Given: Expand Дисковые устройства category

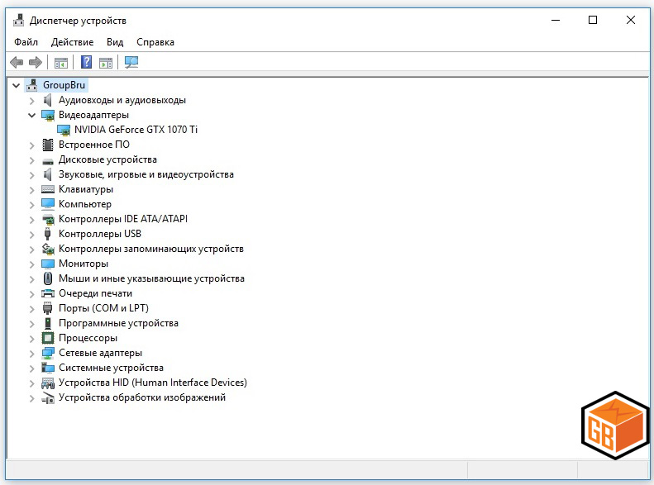Looking at the screenshot, I should (x=31, y=160).
